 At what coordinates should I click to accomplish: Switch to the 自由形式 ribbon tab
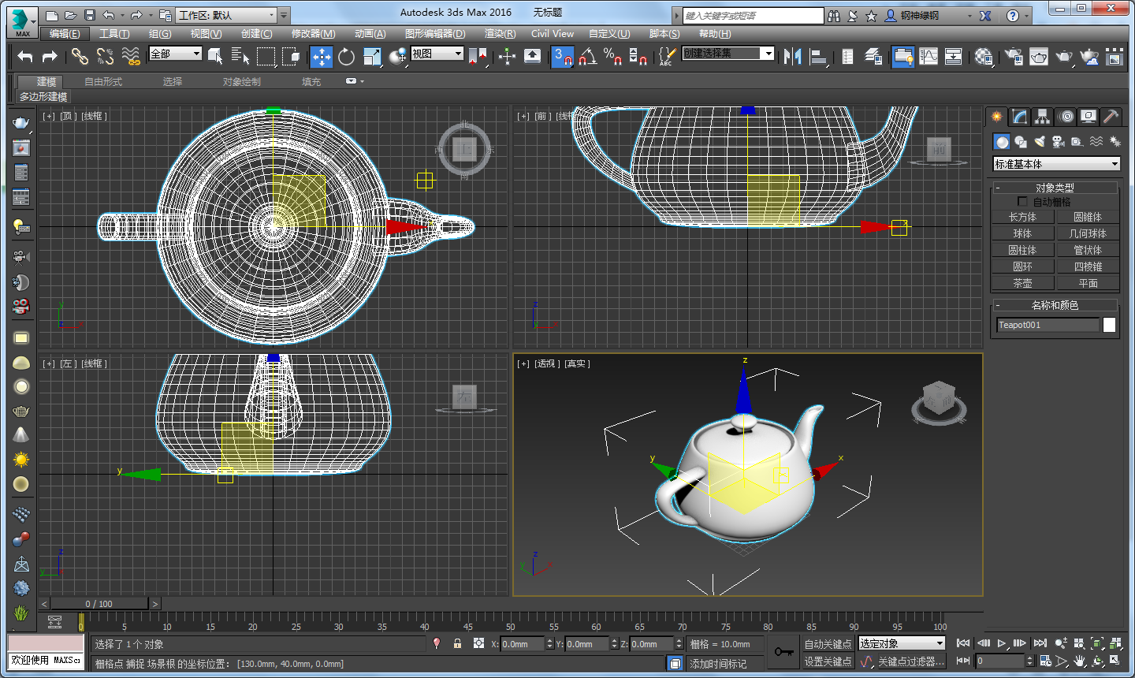click(103, 82)
